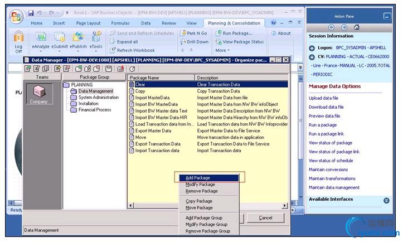This screenshot has width=403, height=242.
Task: Switch to the Formulas ribbon tab
Action: 120,23
